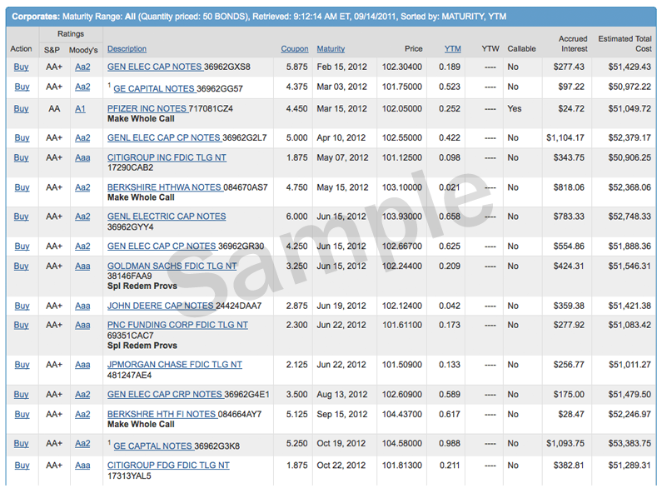The height and width of the screenshot is (498, 662).
Task: Open PNC FUNDING CORP FDIC TLG NT description
Action: click(177, 325)
